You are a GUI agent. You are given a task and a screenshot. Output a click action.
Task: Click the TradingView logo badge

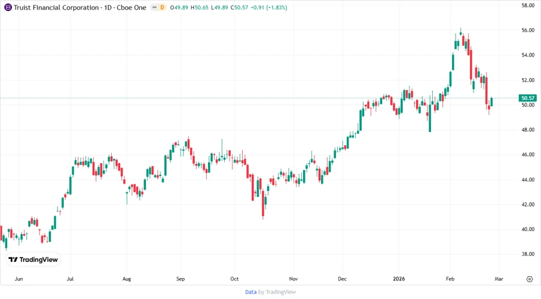coord(34,260)
